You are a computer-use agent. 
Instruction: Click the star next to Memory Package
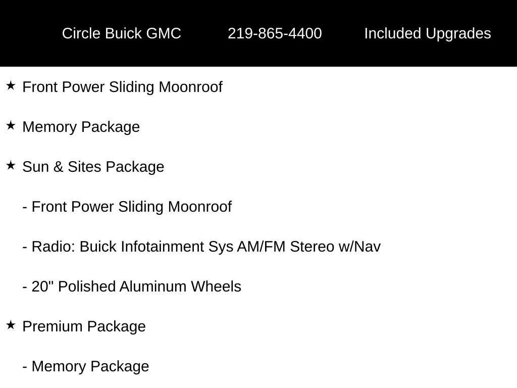click(x=11, y=125)
